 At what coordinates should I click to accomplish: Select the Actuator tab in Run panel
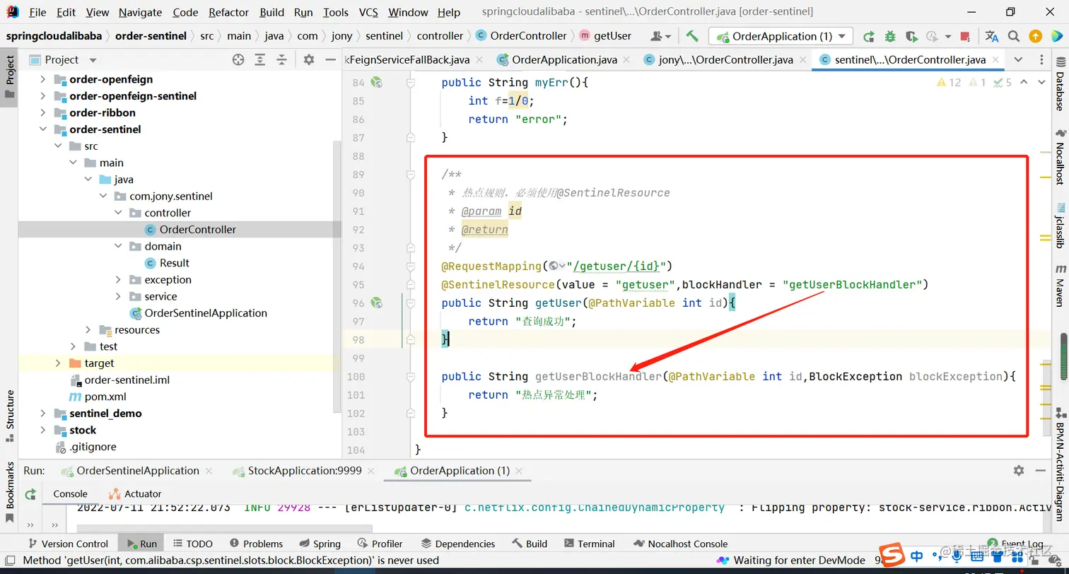point(135,494)
